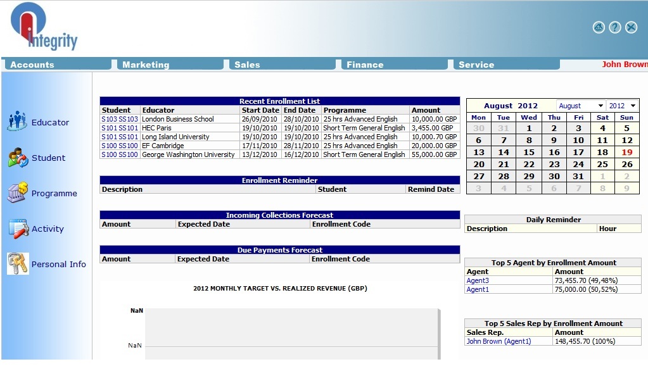Click the "13/12/2010" start date cell

click(260, 154)
